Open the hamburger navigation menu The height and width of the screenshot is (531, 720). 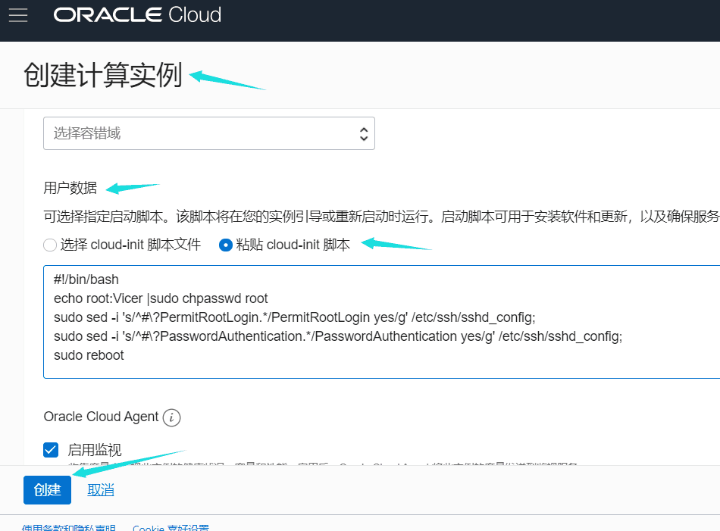click(18, 15)
